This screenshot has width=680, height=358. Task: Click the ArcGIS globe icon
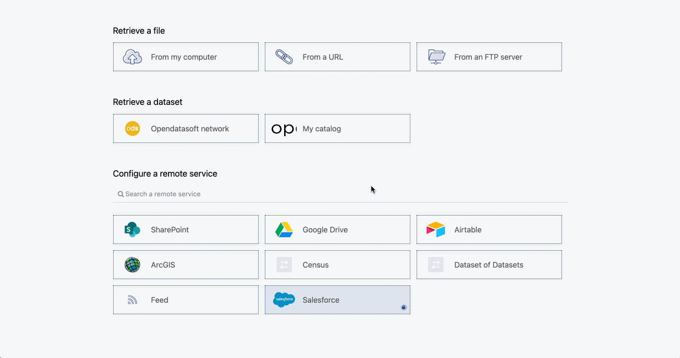click(x=132, y=265)
